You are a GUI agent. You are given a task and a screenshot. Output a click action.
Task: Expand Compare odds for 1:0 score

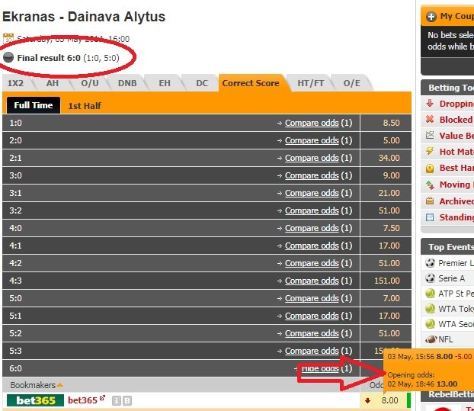click(312, 123)
